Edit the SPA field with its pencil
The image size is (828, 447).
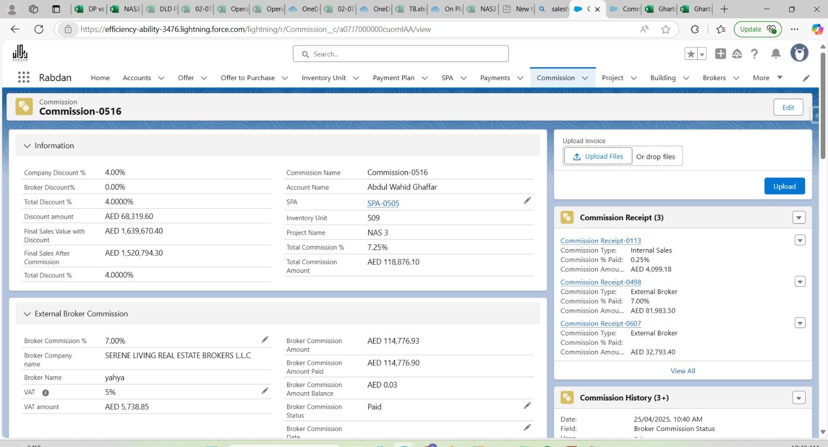527,201
